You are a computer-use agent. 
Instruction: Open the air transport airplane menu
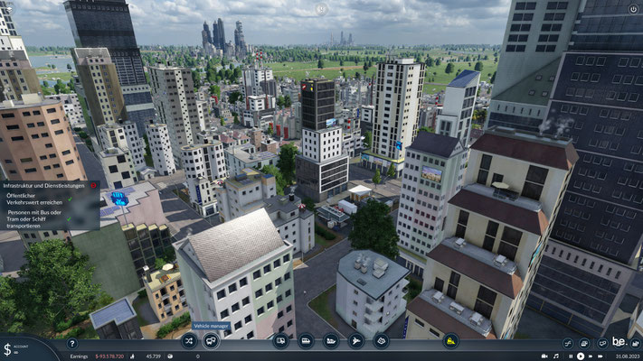click(356, 341)
